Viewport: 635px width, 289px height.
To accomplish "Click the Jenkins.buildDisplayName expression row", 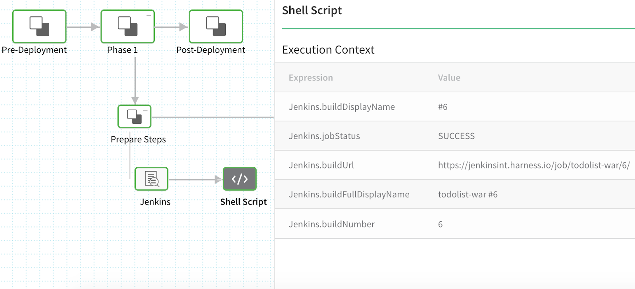I will pyautogui.click(x=455, y=107).
